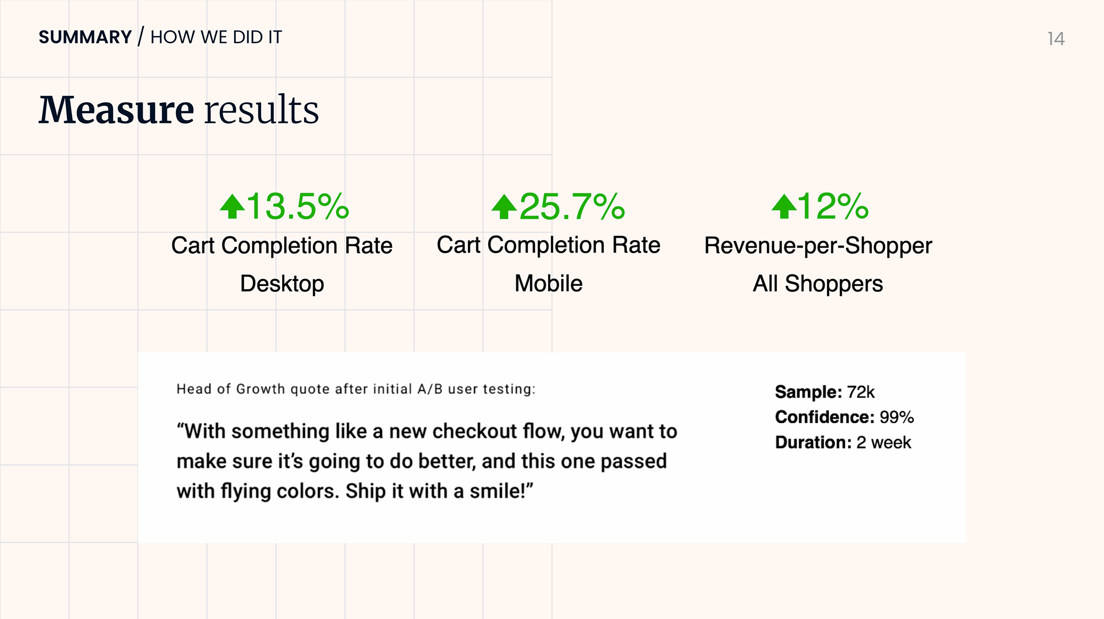
Task: Click the Sample: 72k line
Action: (x=825, y=392)
